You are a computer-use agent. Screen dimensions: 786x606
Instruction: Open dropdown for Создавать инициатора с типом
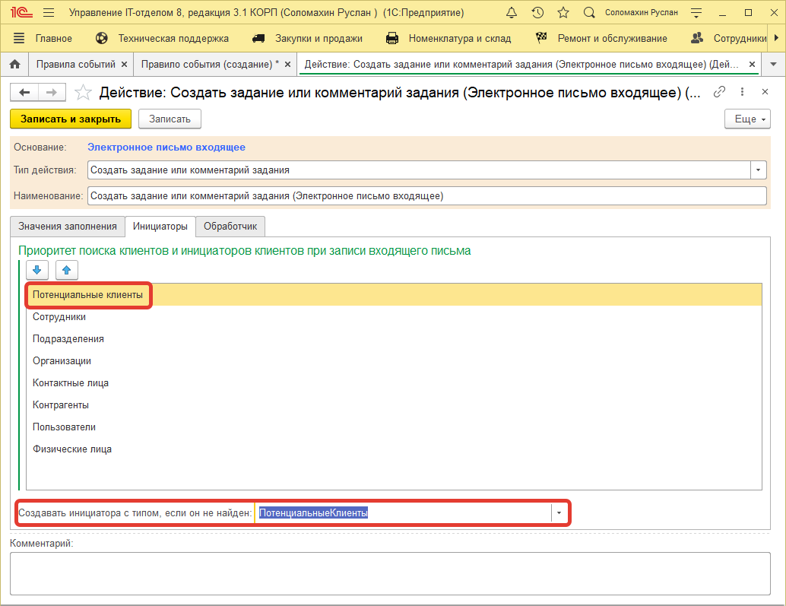click(558, 513)
